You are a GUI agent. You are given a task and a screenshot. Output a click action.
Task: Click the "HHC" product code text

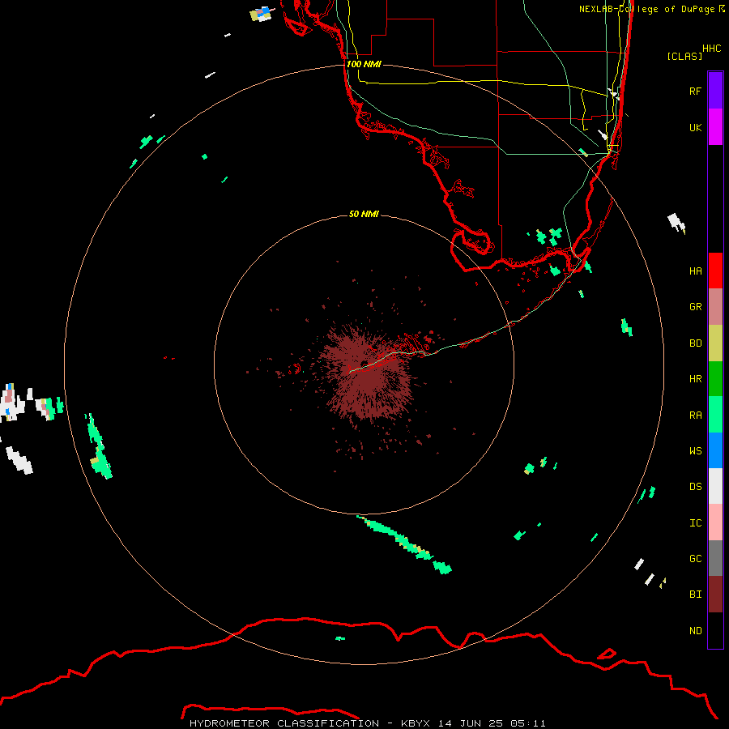point(712,49)
